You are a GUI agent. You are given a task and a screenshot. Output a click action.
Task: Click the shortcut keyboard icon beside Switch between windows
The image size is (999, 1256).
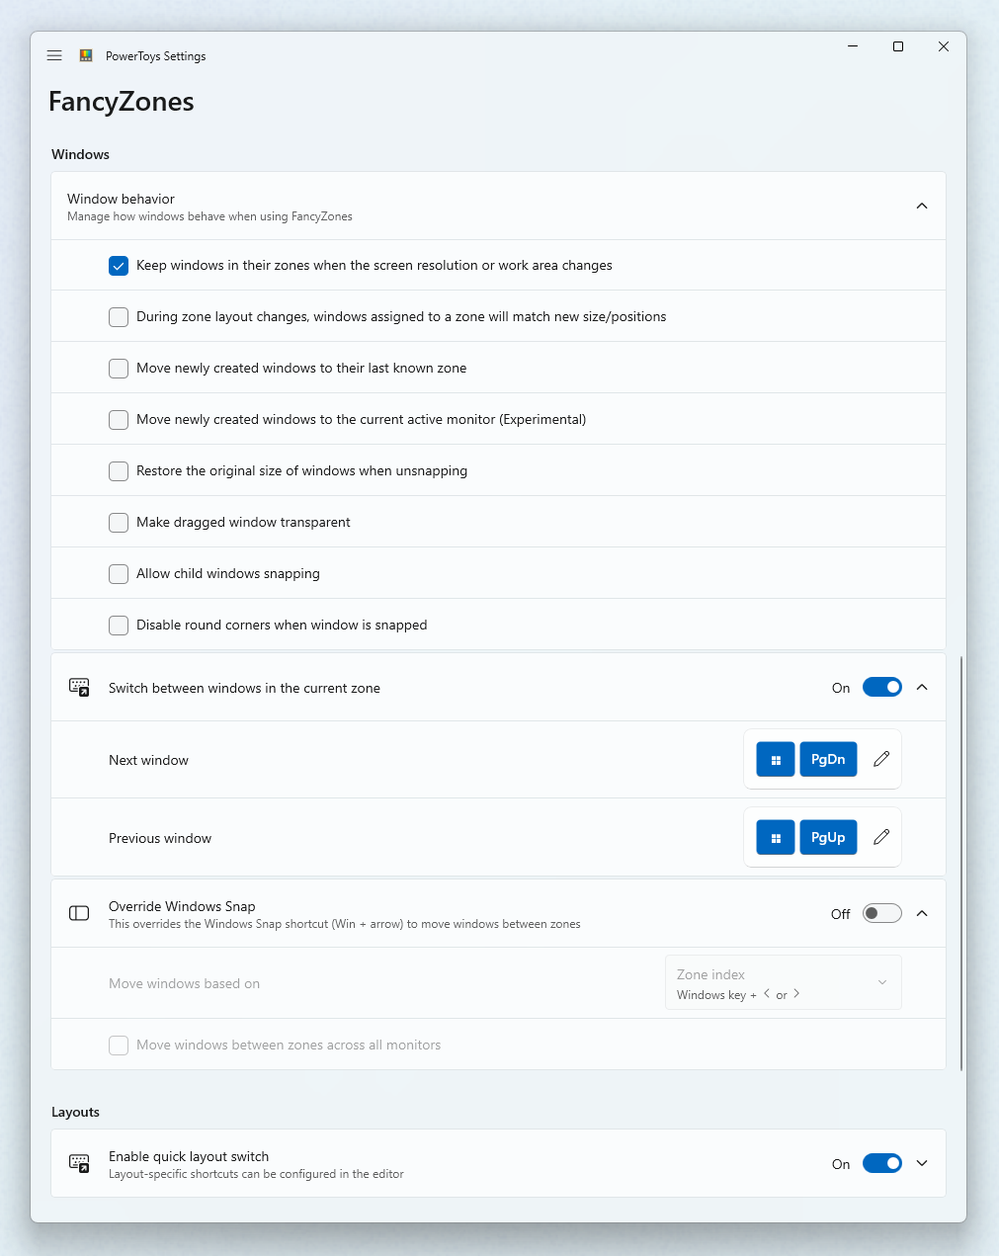click(79, 687)
